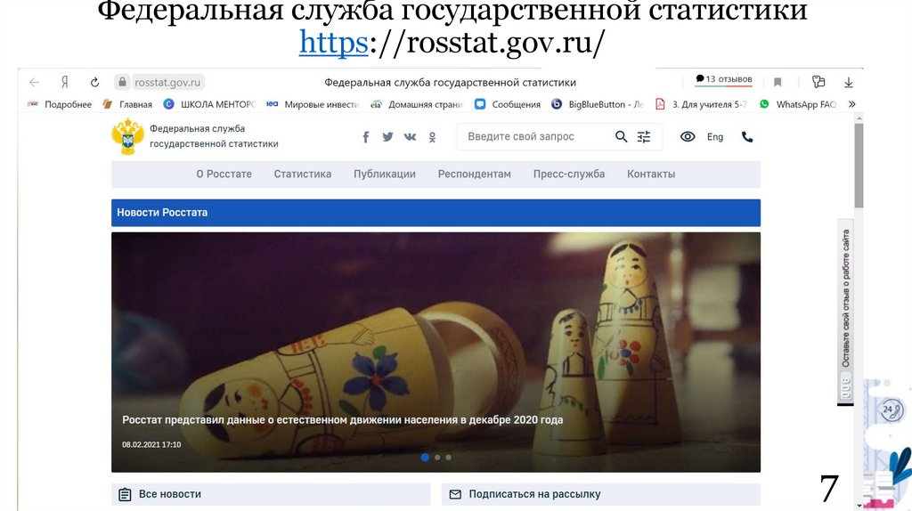Viewport: 912px width, 511px height.
Task: Reload the page with refresh icon
Action: (x=94, y=83)
